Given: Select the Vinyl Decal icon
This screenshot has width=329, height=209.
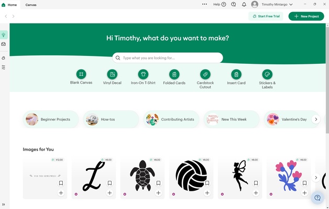Looking at the screenshot, I should pos(112,74).
